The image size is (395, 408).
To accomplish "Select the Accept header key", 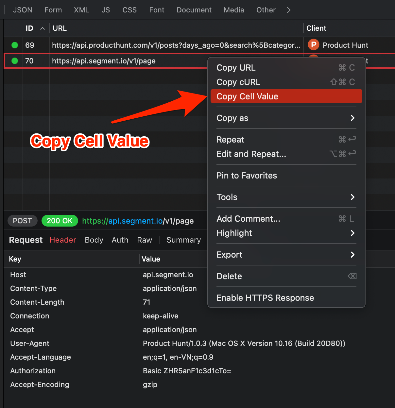I will tap(22, 330).
